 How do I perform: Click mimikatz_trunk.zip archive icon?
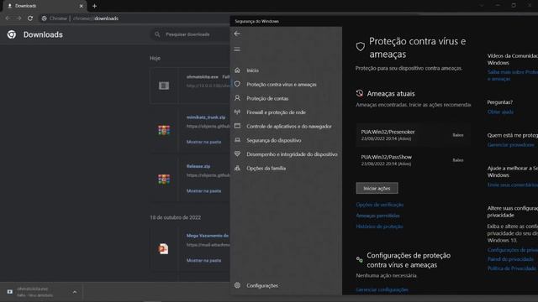click(164, 130)
